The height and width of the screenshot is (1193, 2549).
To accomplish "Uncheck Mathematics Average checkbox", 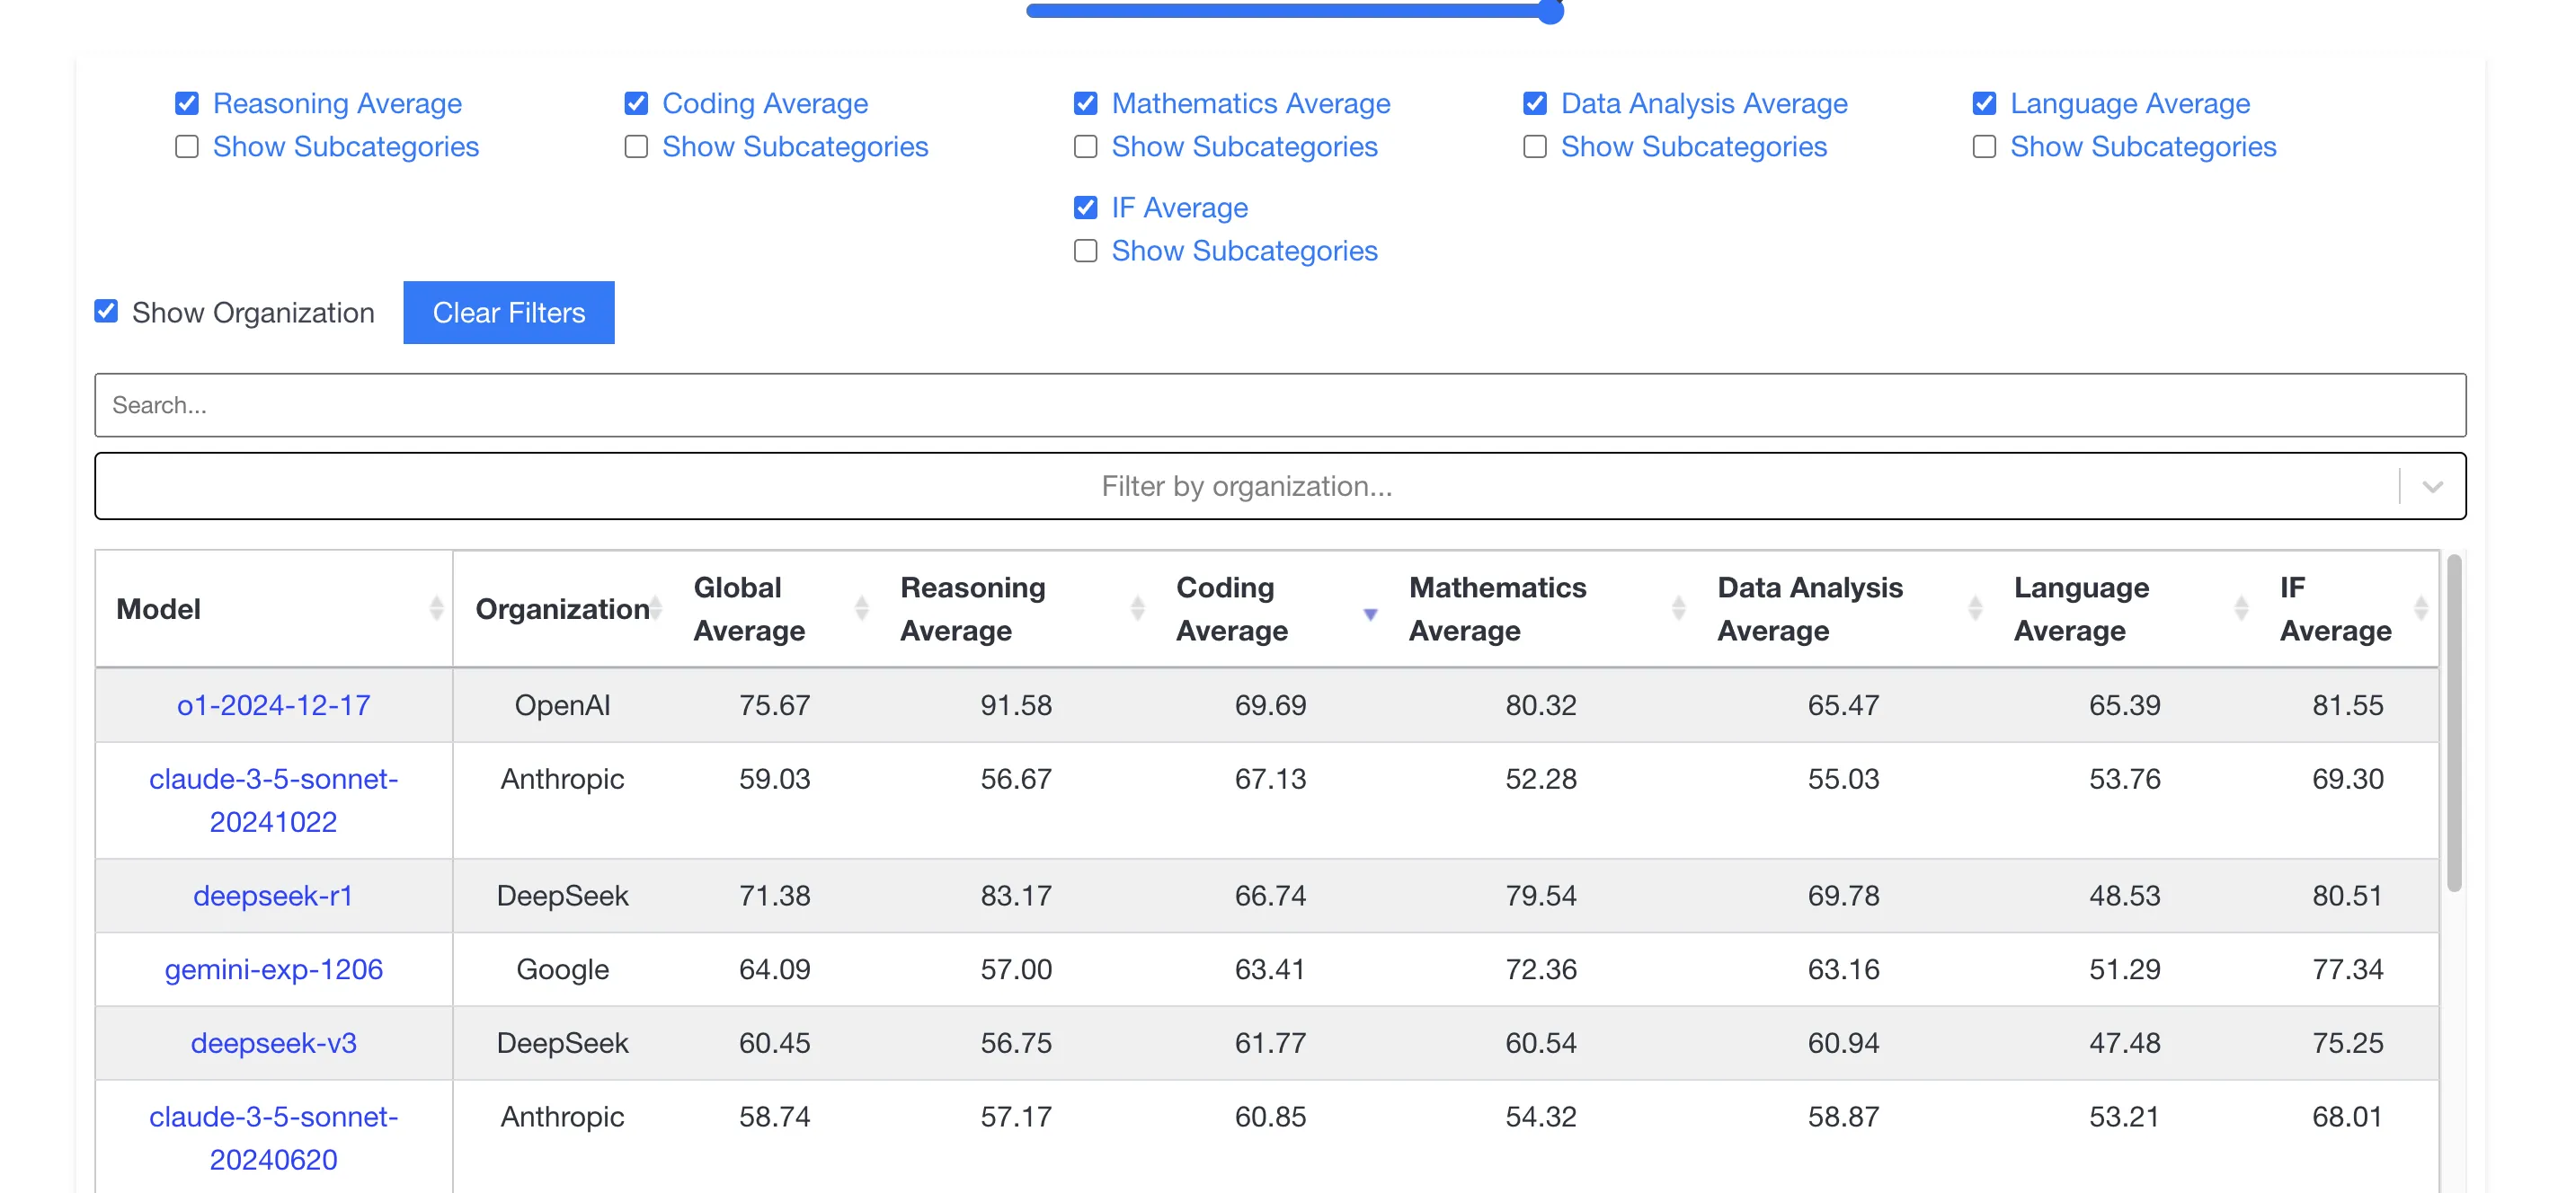I will pos(1086,103).
